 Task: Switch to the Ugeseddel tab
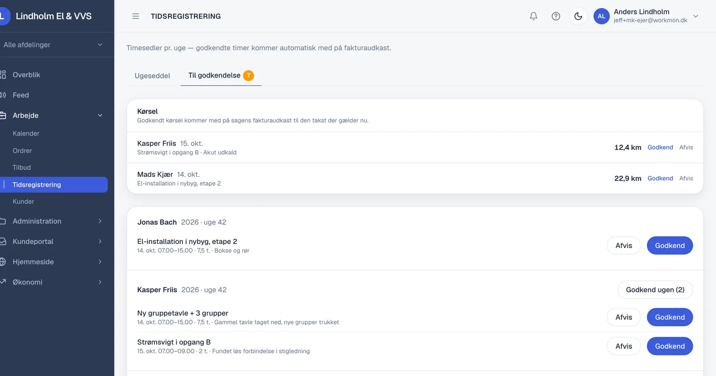click(x=153, y=76)
